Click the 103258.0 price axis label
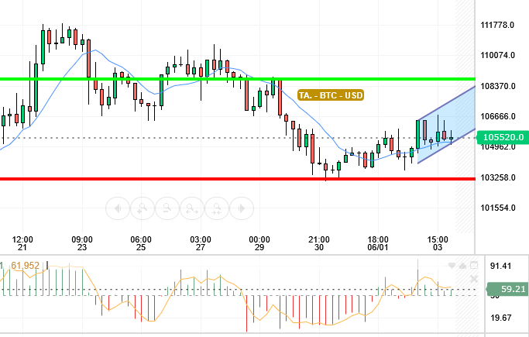The image size is (529, 337). point(497,177)
